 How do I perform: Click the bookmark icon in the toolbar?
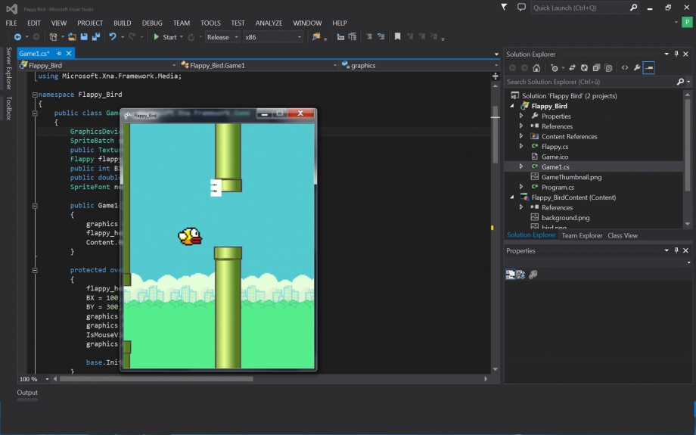click(398, 37)
